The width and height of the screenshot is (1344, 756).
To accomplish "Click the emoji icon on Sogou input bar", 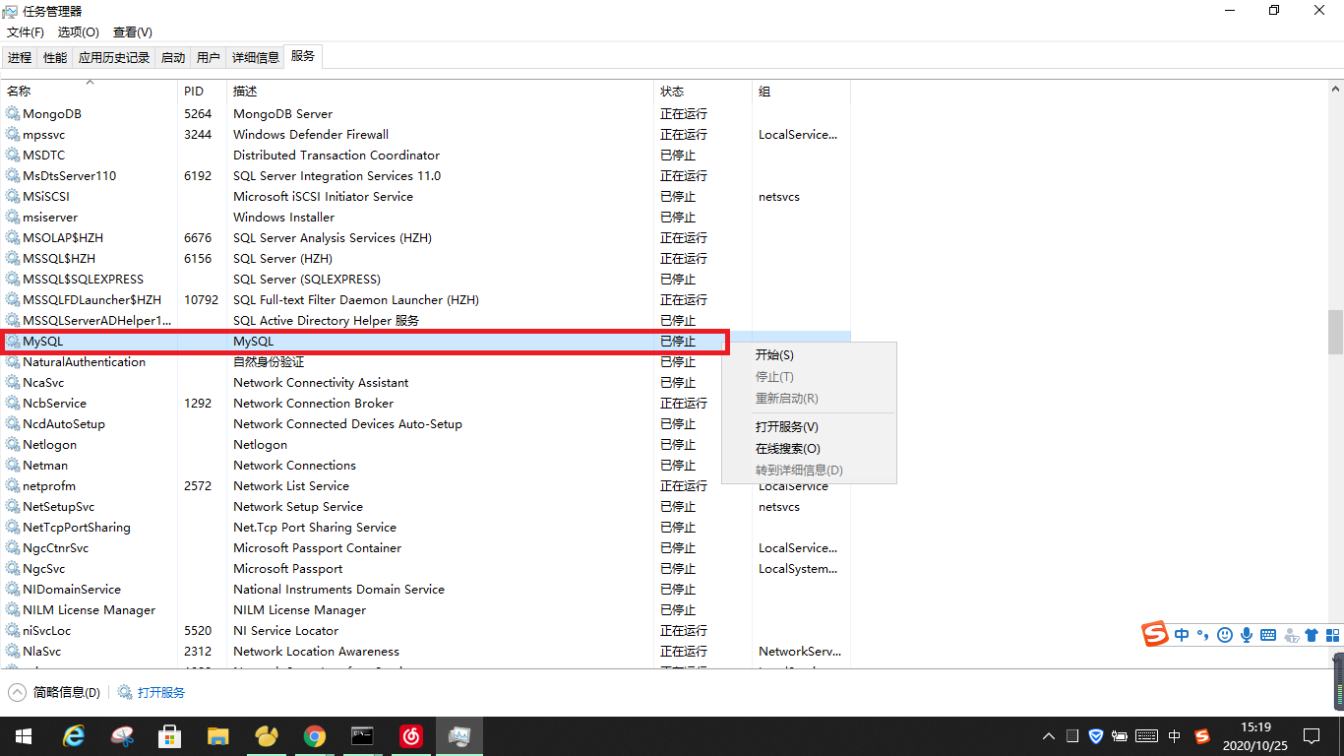I will (x=1224, y=634).
